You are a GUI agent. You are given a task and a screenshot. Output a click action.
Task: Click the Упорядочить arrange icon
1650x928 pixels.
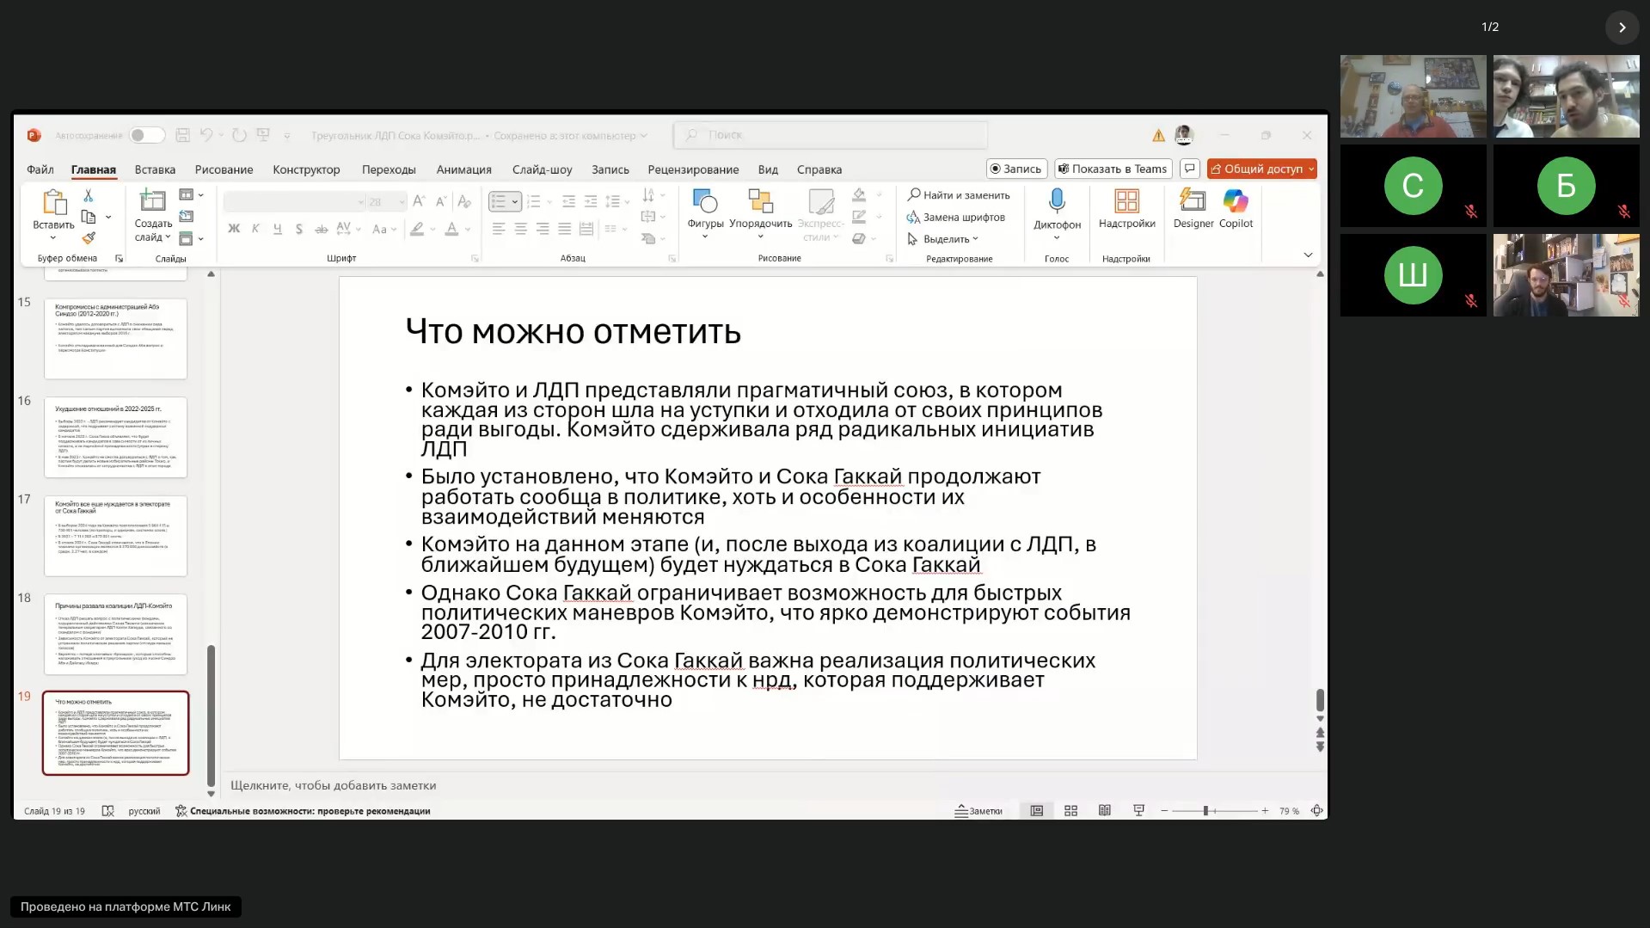pyautogui.click(x=760, y=201)
